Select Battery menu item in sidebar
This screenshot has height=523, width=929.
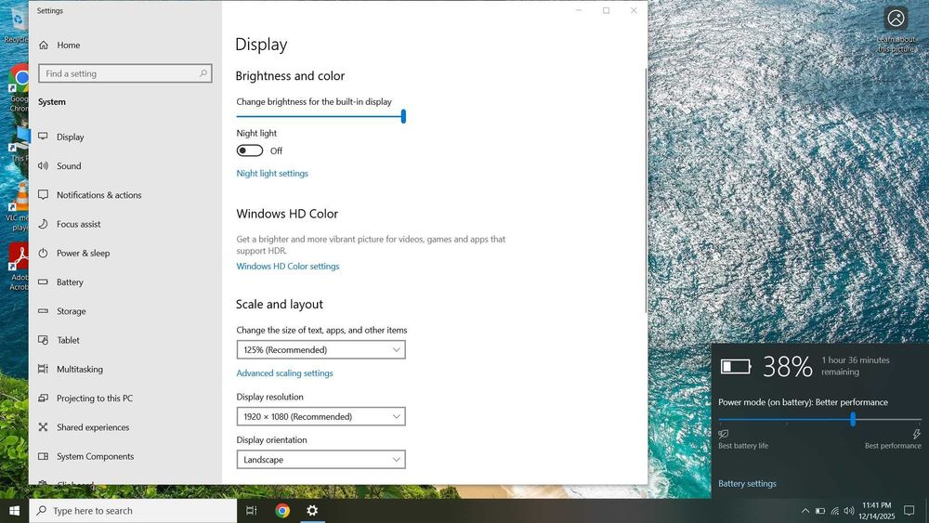click(70, 281)
